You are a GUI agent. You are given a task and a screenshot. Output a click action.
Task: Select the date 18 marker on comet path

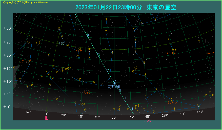(125, 98)
